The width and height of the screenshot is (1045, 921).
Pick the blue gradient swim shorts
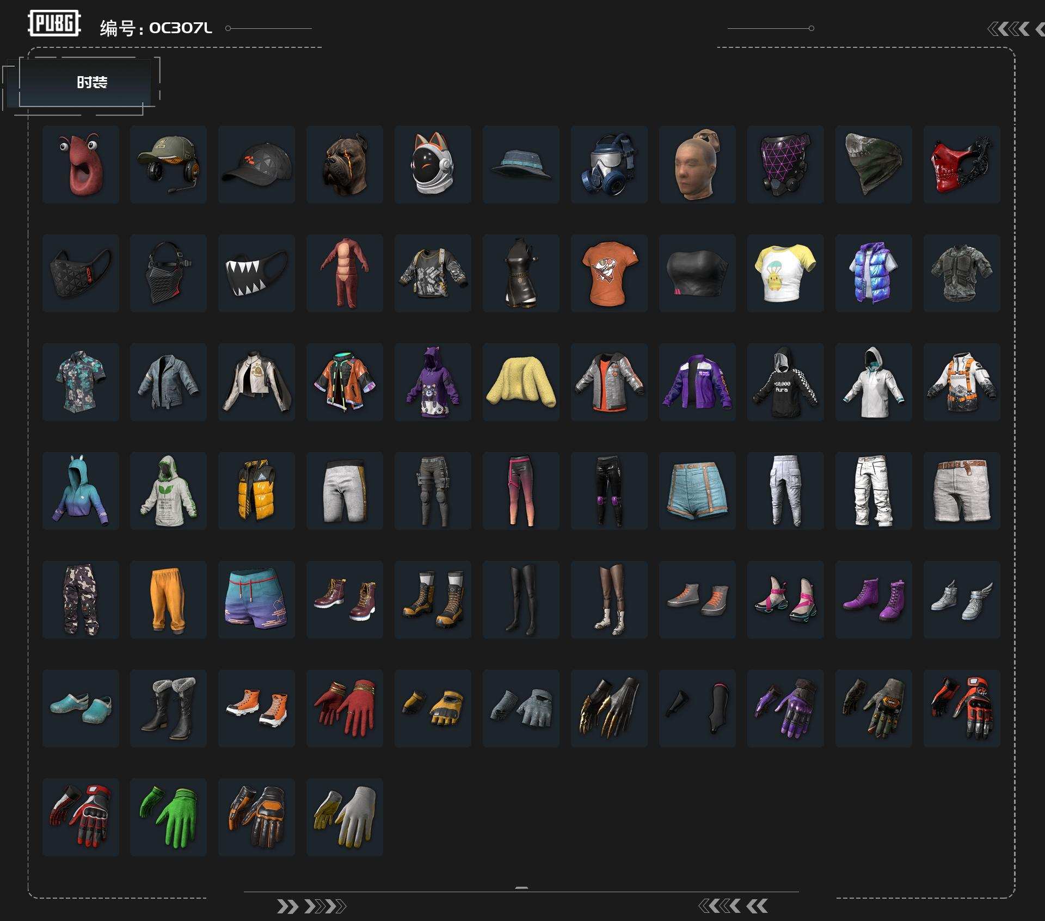point(256,599)
